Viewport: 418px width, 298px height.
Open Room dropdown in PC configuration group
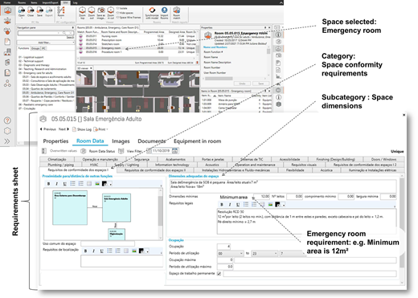(61, 12)
